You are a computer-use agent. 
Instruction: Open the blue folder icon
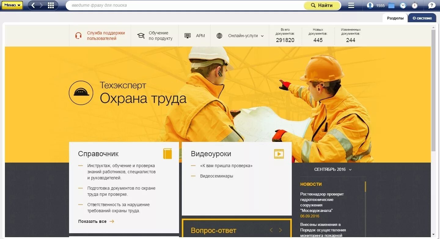pos(391,5)
